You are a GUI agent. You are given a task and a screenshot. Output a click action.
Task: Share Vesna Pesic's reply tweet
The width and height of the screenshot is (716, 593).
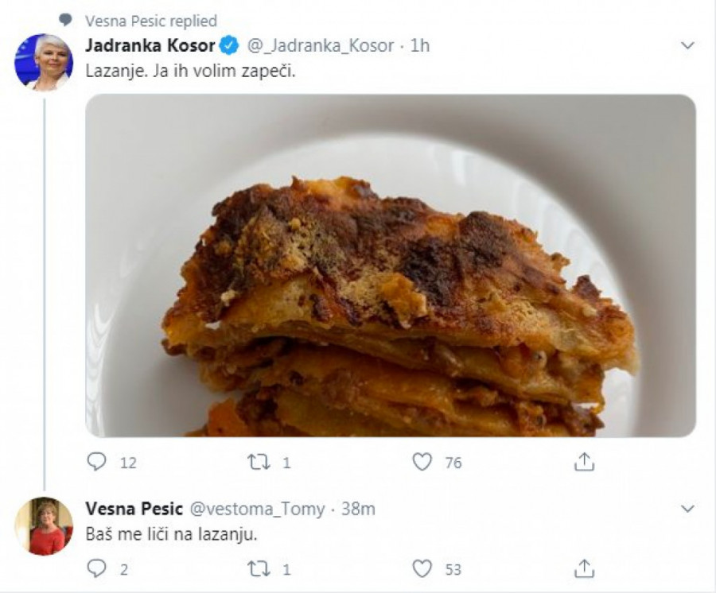(x=584, y=568)
